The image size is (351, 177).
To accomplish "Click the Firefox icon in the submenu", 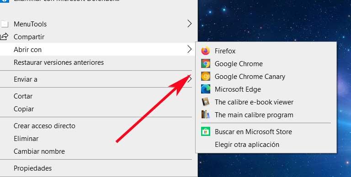I will [206, 51].
